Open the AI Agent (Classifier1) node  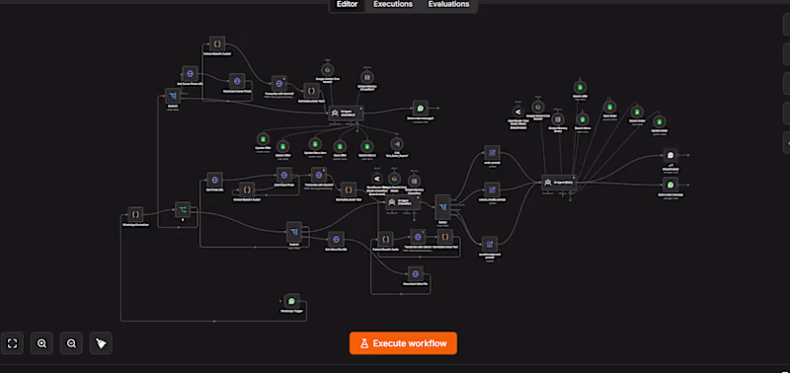tap(347, 112)
